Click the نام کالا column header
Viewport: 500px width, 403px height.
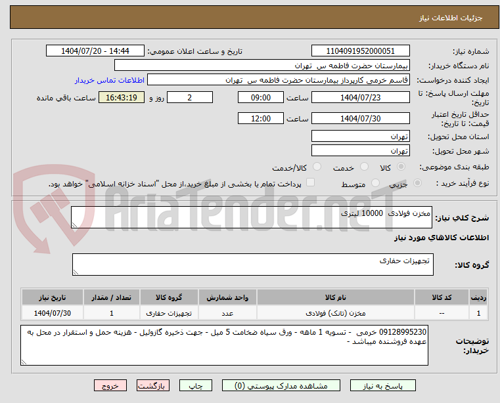coord(336,297)
